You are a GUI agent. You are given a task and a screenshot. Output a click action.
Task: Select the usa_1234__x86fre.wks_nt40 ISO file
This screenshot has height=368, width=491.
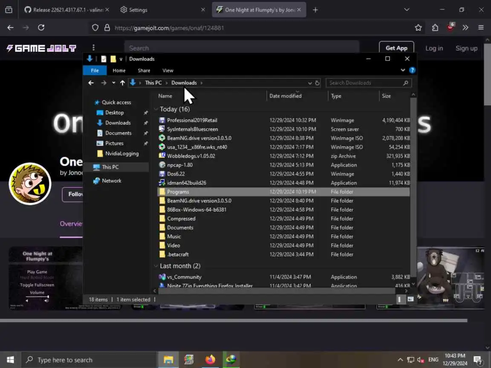[x=197, y=147]
